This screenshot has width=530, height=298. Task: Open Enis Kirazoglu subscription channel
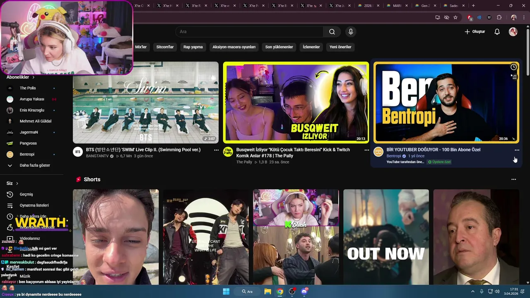pyautogui.click(x=31, y=110)
